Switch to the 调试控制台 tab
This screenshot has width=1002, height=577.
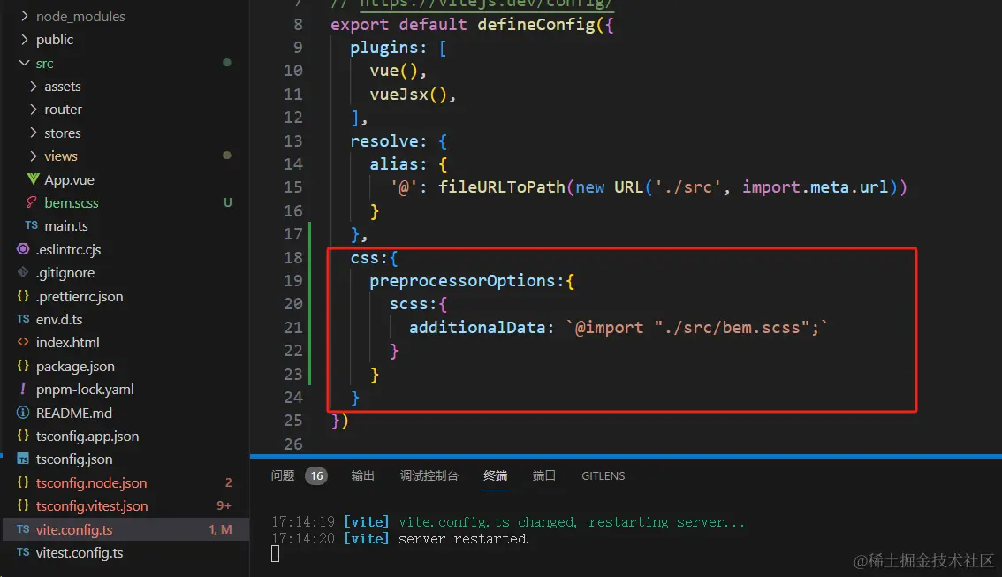point(429,475)
